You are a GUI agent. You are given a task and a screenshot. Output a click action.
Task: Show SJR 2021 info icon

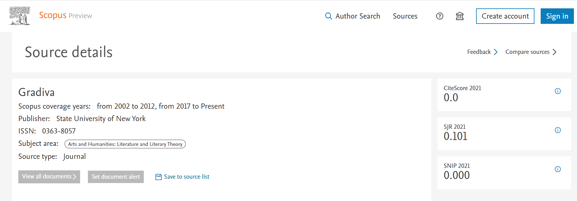[557, 130]
